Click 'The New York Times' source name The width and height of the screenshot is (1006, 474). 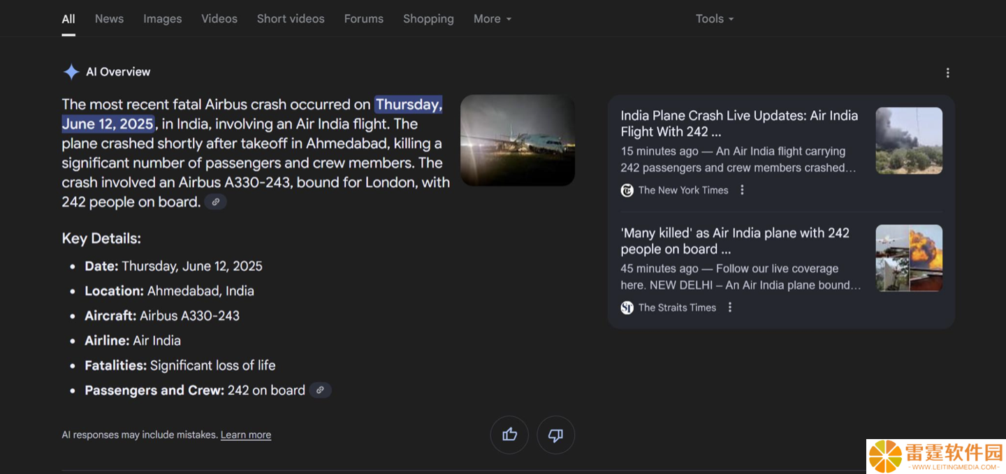point(683,190)
